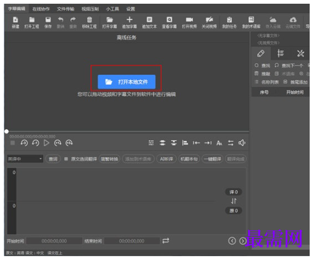Click the right-pointing arrow-to-bar icon
The height and width of the screenshot is (258, 314).
point(208,143)
